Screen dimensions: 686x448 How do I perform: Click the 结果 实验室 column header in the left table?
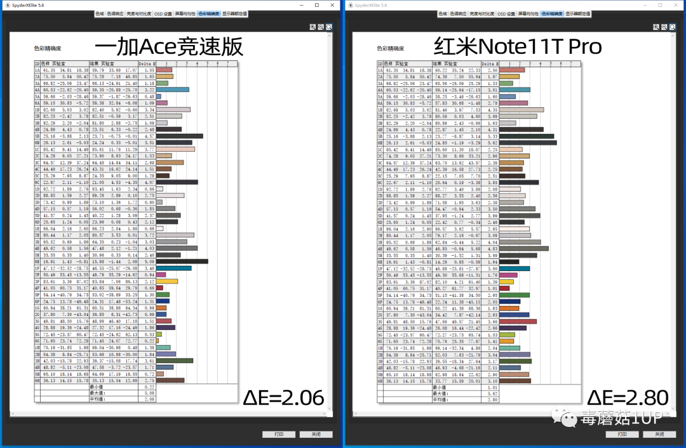[x=113, y=64]
